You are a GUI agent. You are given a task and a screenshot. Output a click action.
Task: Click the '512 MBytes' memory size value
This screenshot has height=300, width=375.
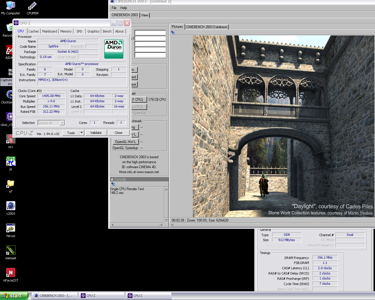point(287,240)
